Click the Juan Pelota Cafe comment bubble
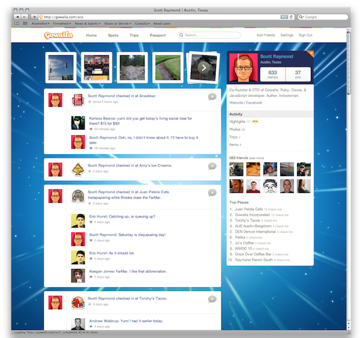This screenshot has width=362, height=338. click(x=212, y=192)
